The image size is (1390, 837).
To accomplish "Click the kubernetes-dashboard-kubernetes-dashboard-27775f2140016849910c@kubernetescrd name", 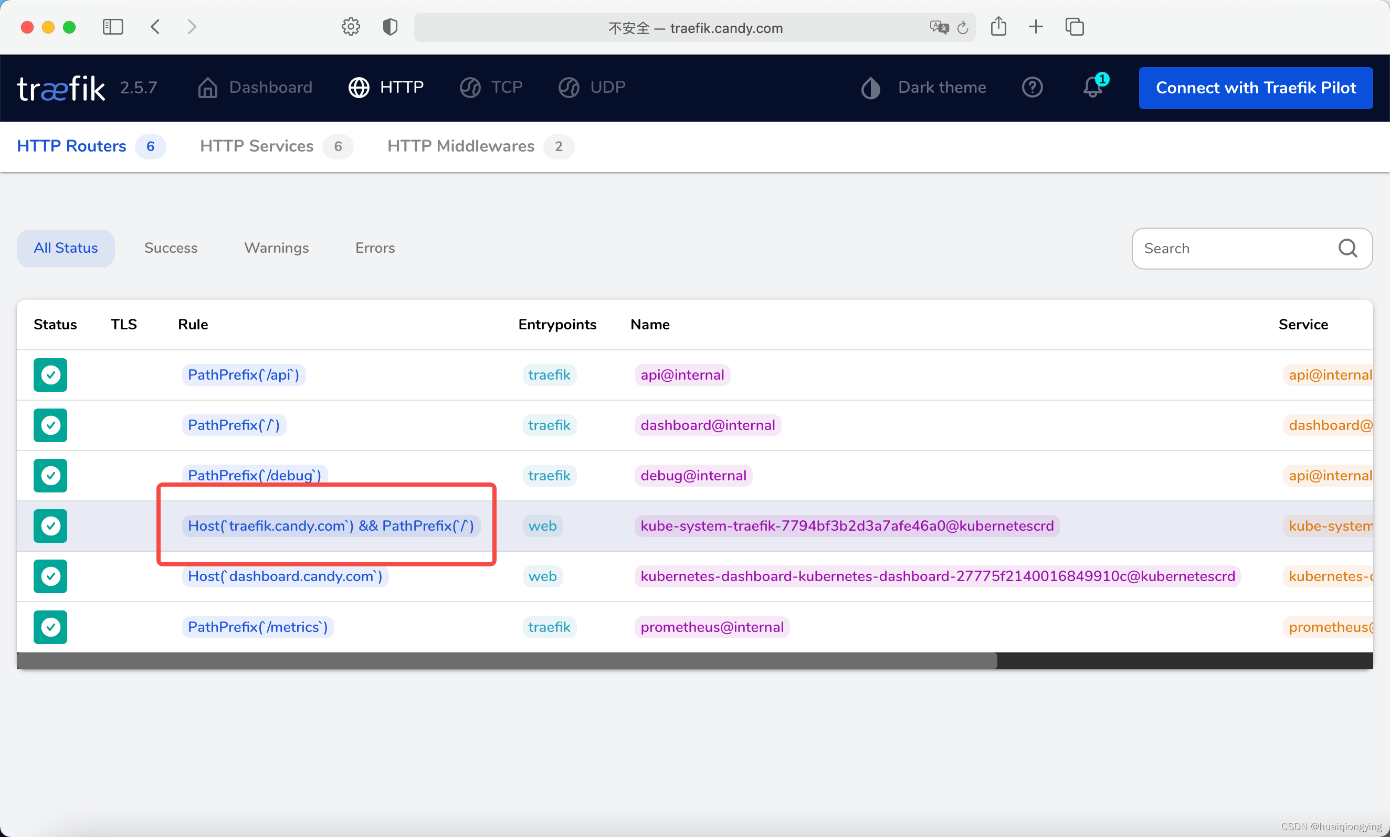I will [x=938, y=576].
